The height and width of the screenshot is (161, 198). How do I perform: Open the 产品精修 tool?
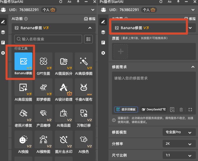click(x=44, y=113)
